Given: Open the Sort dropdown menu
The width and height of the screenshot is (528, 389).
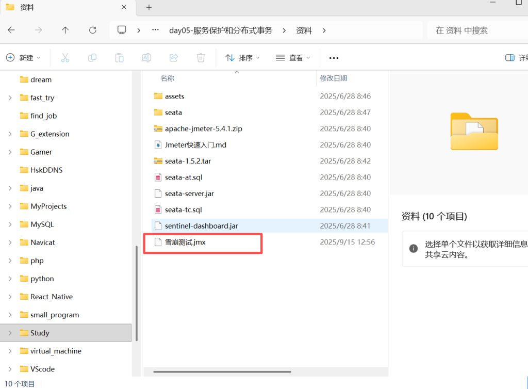Looking at the screenshot, I should coord(243,58).
